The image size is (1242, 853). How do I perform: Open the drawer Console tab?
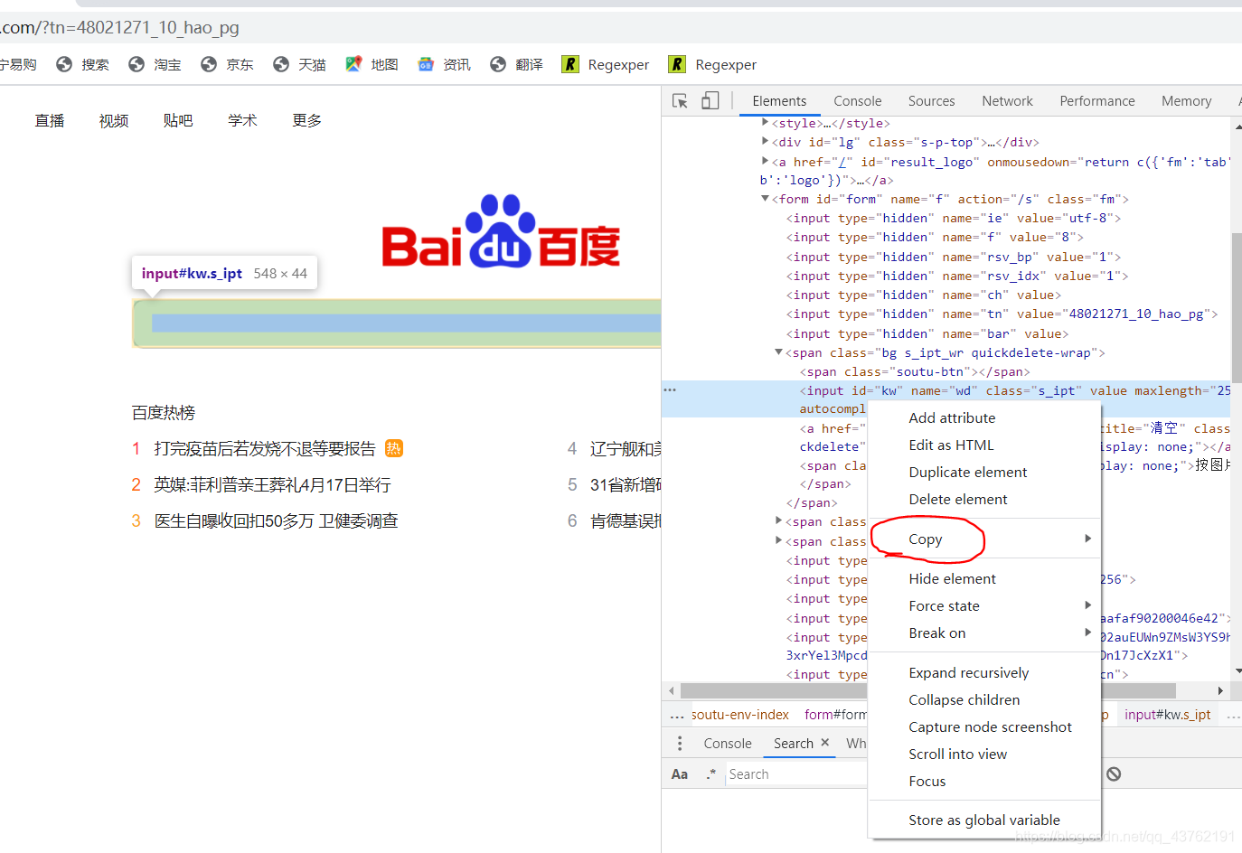pyautogui.click(x=728, y=743)
